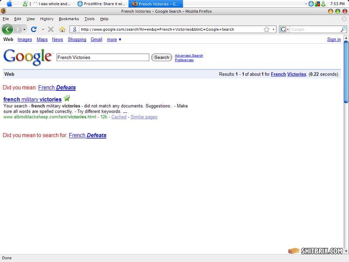Open the Tools menu

[x=89, y=19]
